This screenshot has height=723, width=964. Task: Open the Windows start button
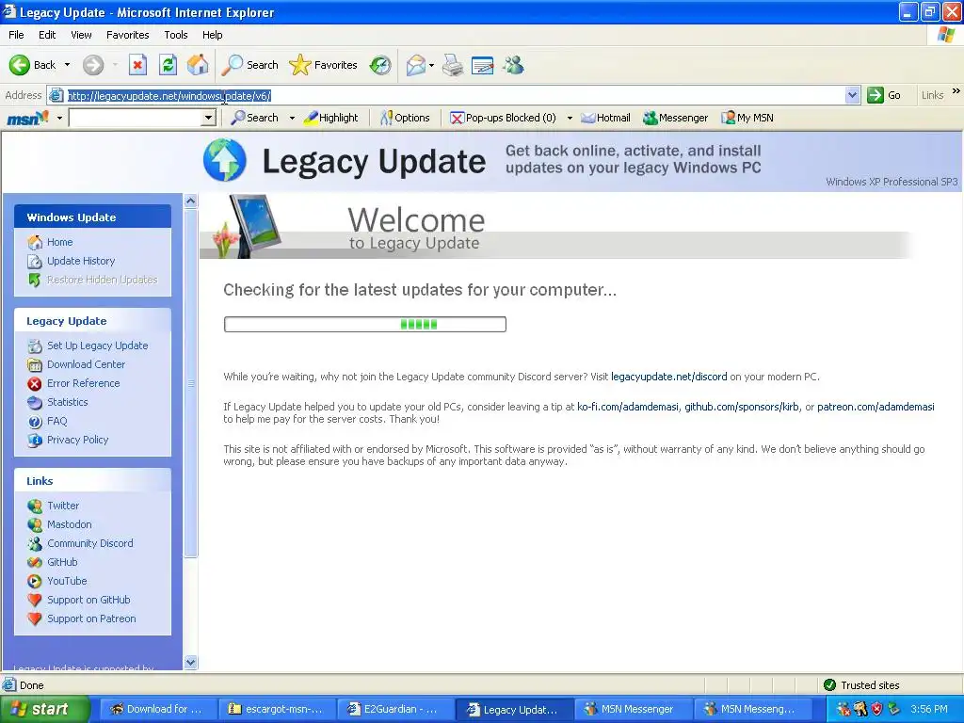pos(44,709)
